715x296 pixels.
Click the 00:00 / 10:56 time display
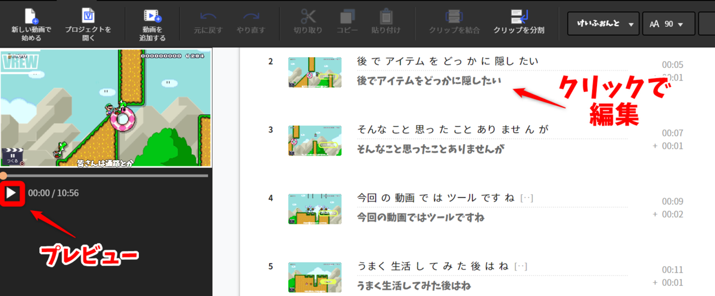tap(53, 193)
